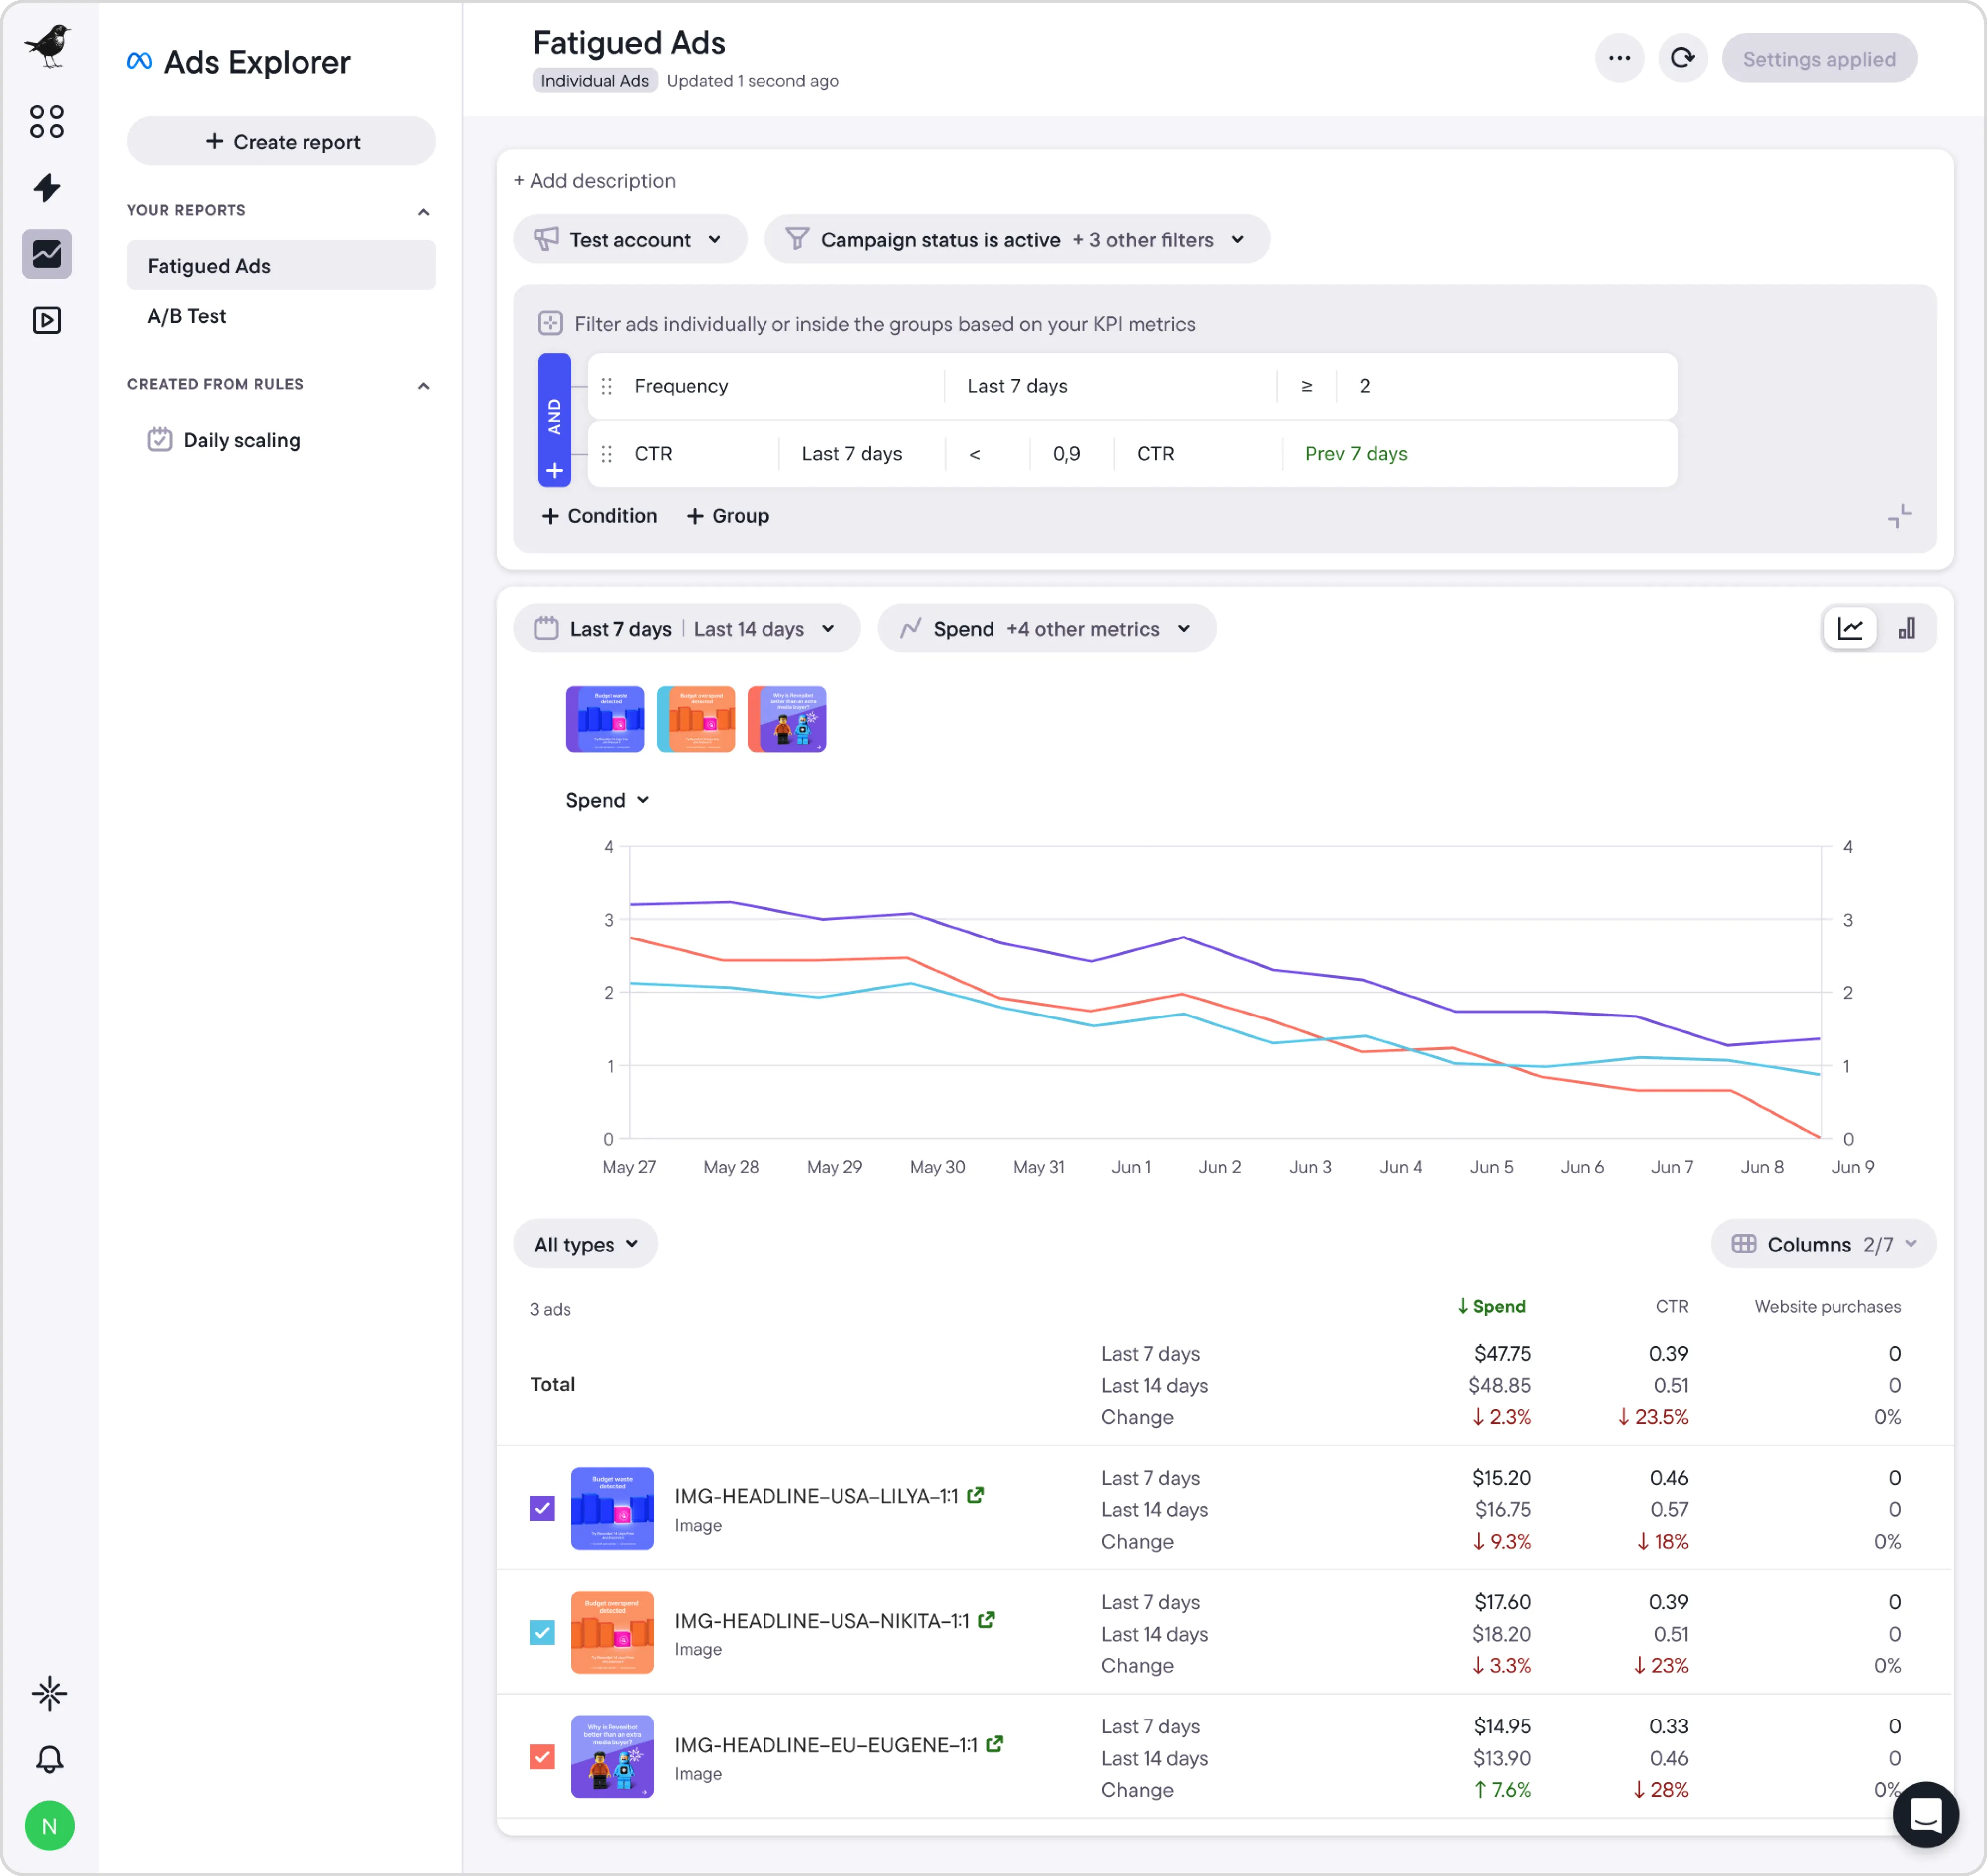The image size is (1987, 1876).
Task: Open the Test account dropdown
Action: [630, 240]
